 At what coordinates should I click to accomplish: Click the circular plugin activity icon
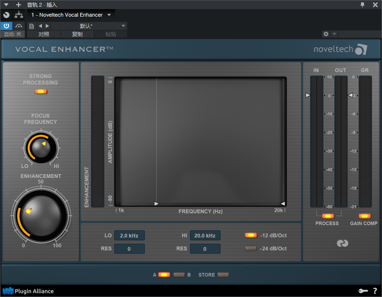point(6,15)
